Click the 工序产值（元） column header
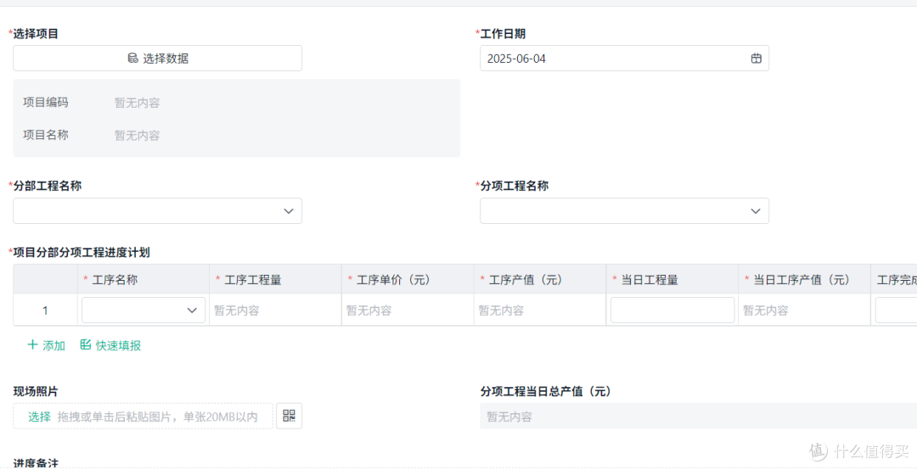The width and height of the screenshot is (917, 470). point(540,279)
